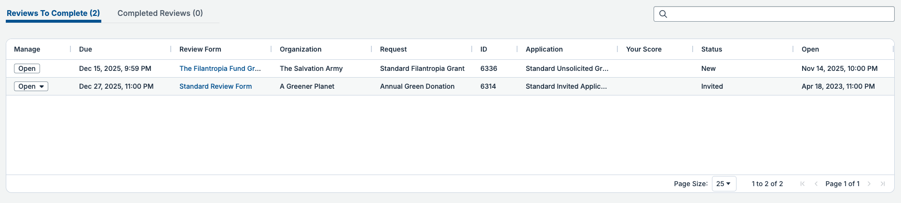Select Standard Filantropia Grant request cell
The width and height of the screenshot is (901, 203).
pyautogui.click(x=422, y=68)
